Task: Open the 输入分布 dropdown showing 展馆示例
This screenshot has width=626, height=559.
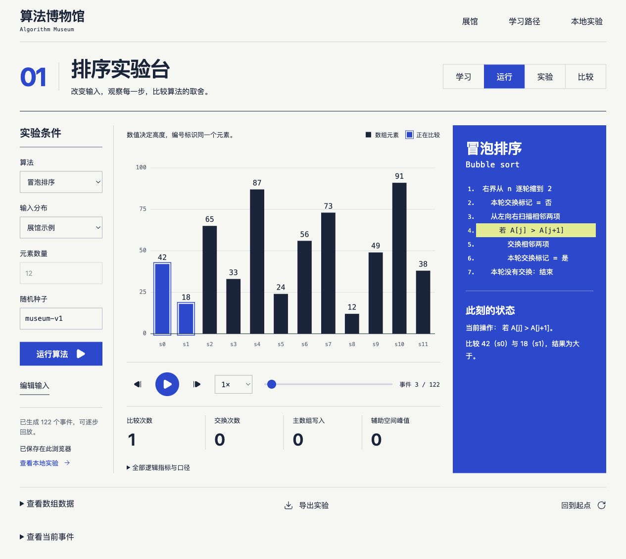Action: (x=61, y=228)
